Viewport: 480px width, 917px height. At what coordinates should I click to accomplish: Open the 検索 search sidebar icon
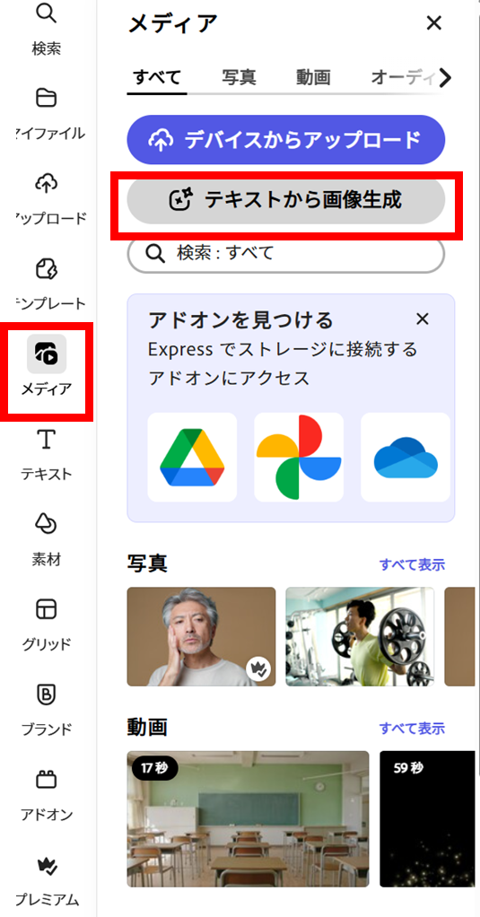[x=46, y=28]
